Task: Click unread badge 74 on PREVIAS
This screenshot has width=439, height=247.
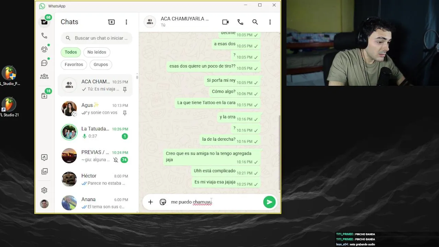Action: tap(124, 160)
